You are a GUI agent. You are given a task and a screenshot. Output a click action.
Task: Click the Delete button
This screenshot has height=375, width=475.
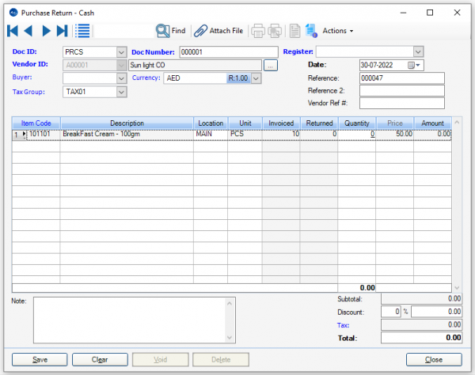(221, 359)
